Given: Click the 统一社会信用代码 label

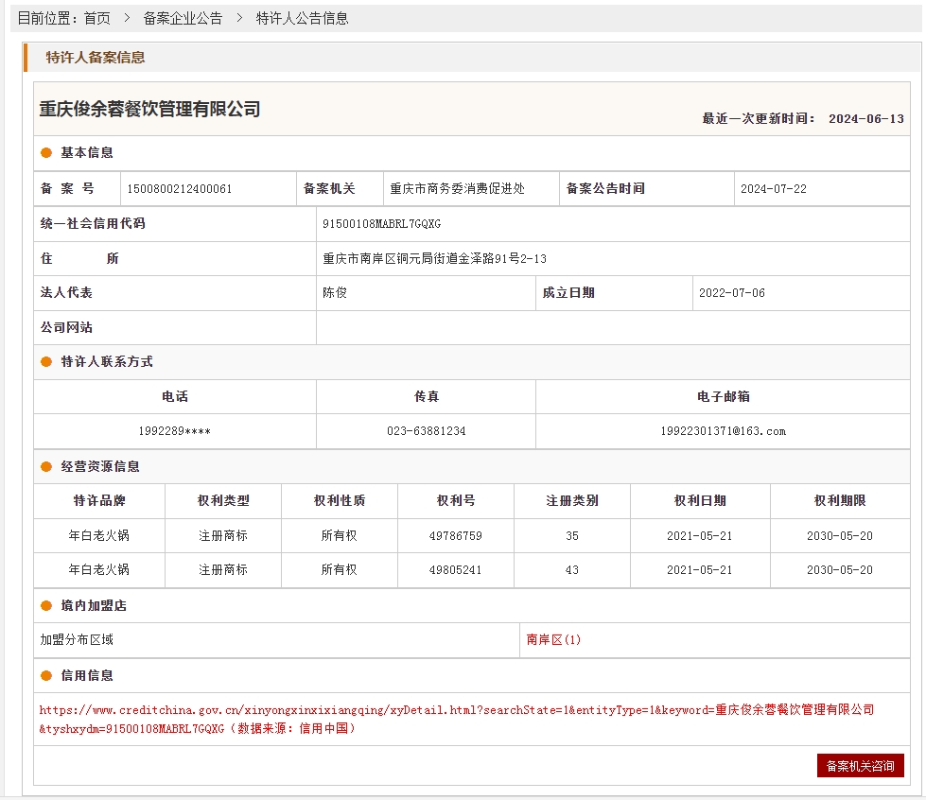Looking at the screenshot, I should (x=93, y=224).
